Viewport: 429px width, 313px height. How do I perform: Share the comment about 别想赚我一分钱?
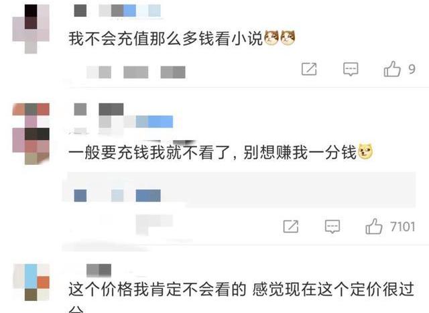(290, 227)
